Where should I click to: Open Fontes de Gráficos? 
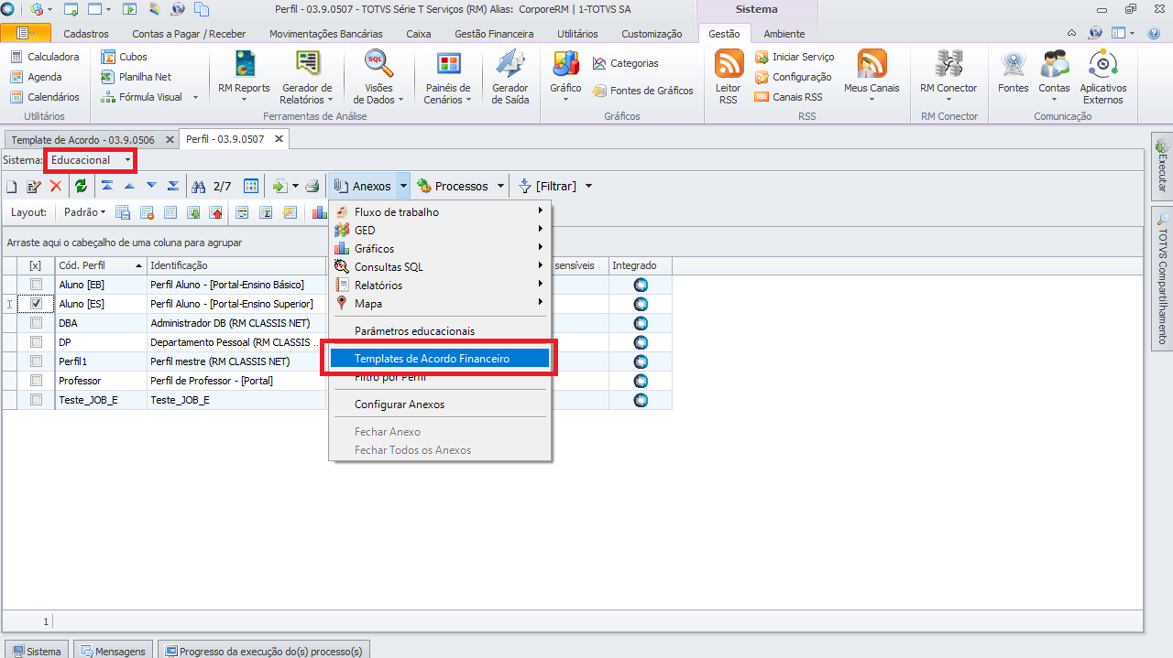coord(642,91)
